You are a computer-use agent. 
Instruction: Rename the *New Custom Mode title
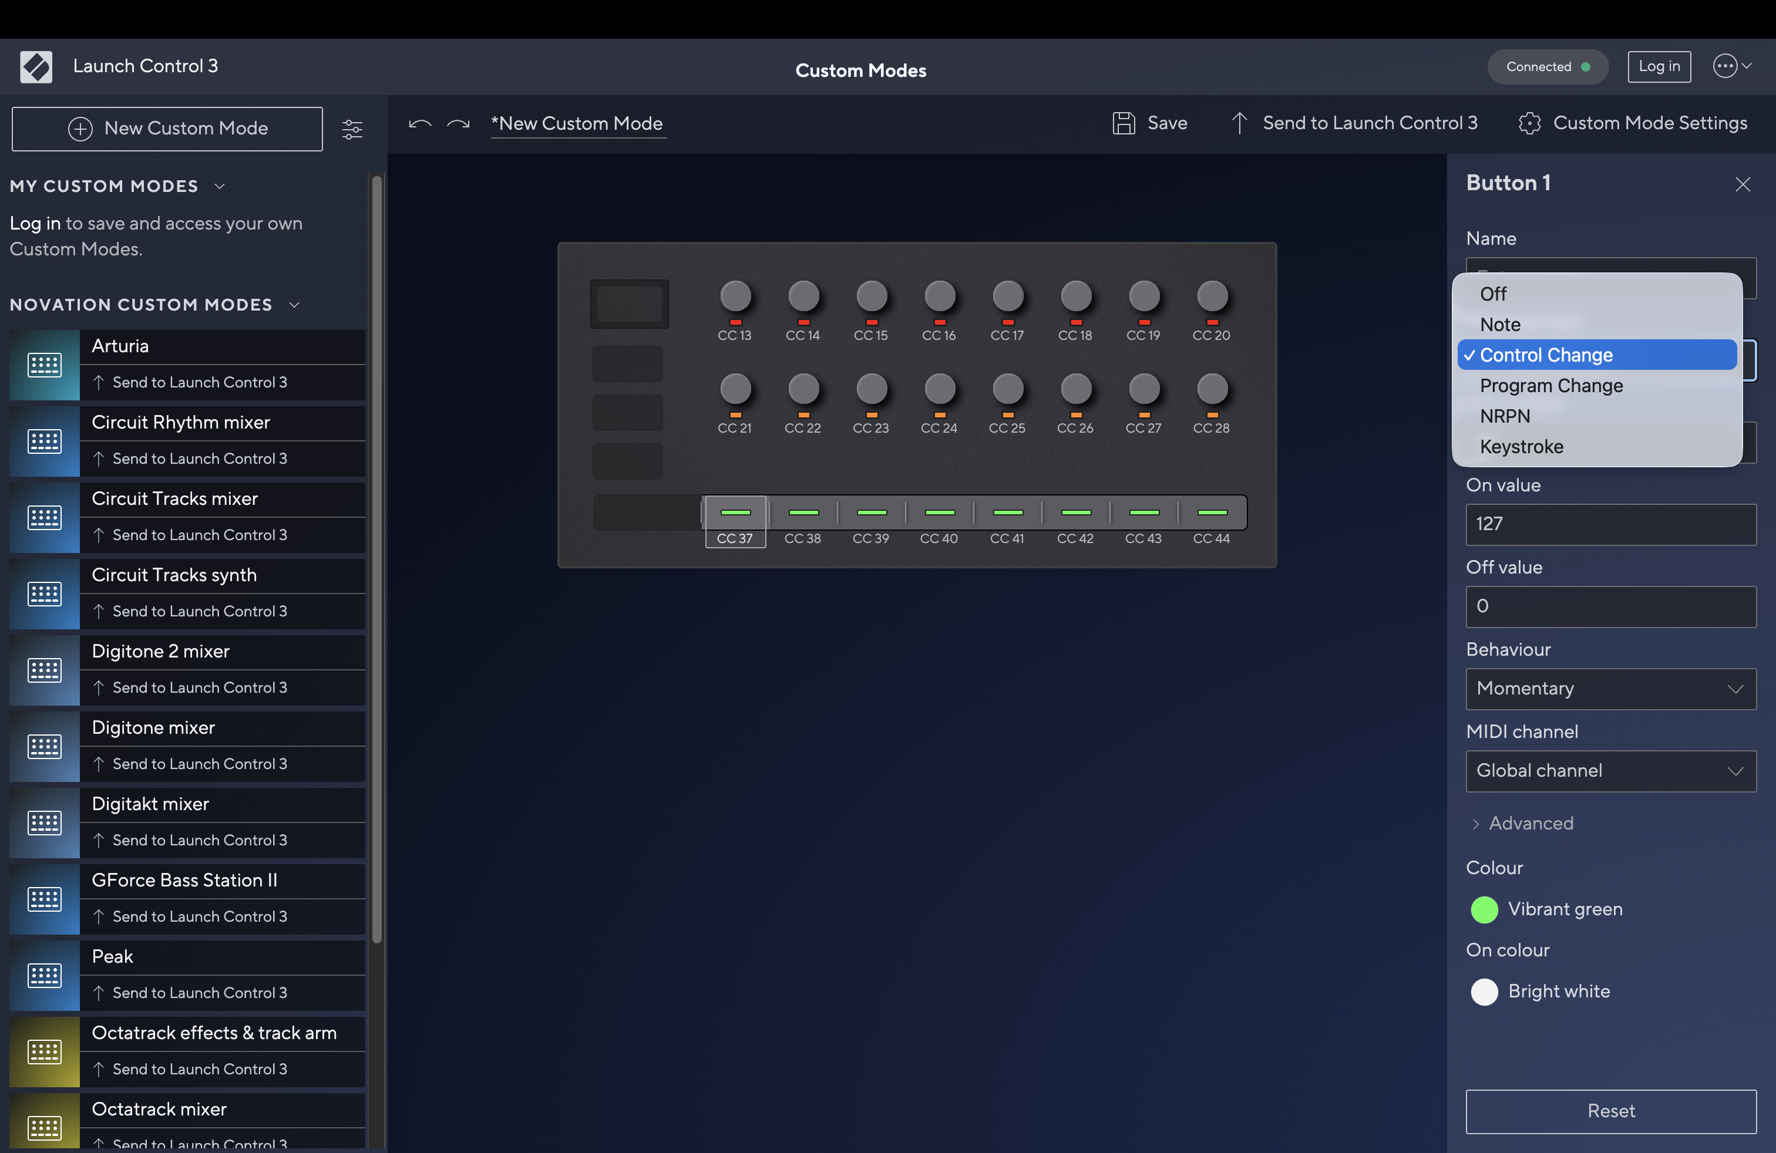coord(577,124)
